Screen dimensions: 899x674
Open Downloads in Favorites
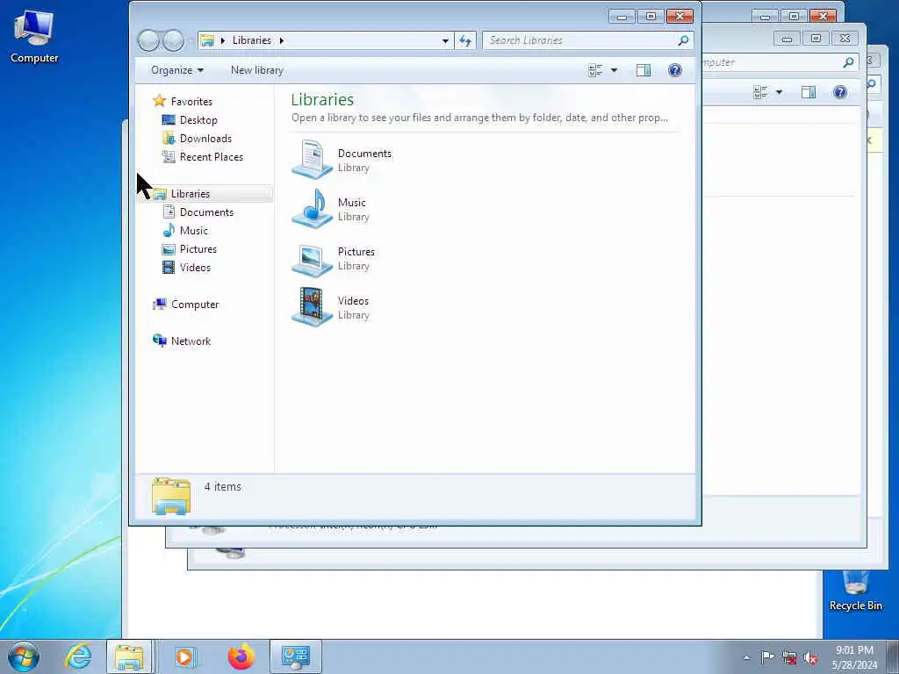click(x=205, y=138)
